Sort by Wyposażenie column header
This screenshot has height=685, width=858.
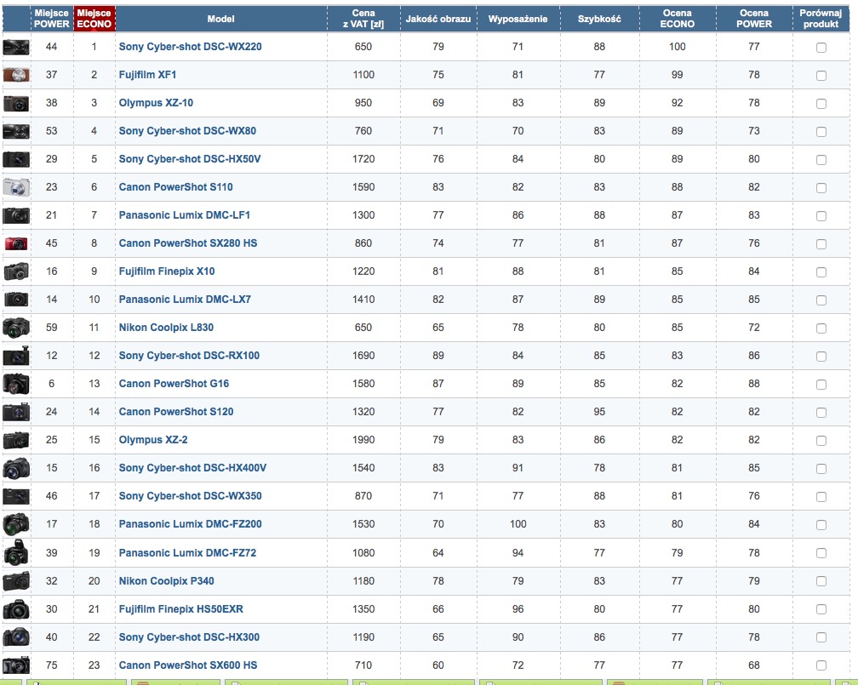pyautogui.click(x=518, y=20)
